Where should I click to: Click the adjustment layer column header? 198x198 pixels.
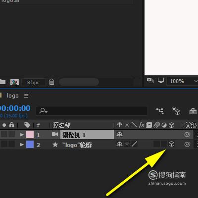pos(164,125)
